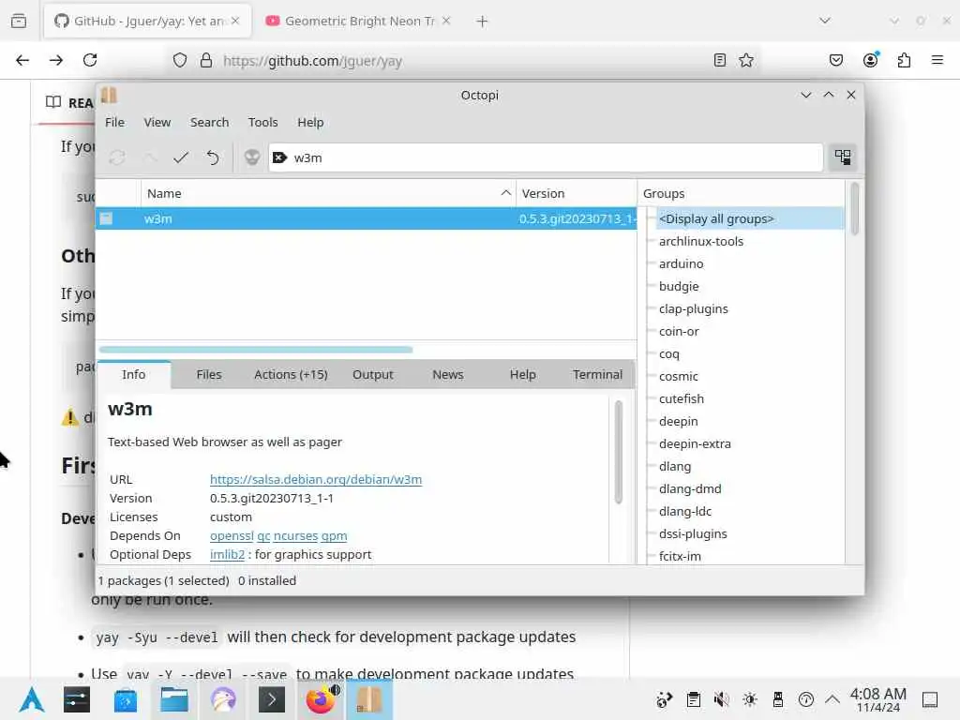
Task: Open Firefox account icon
Action: [870, 60]
